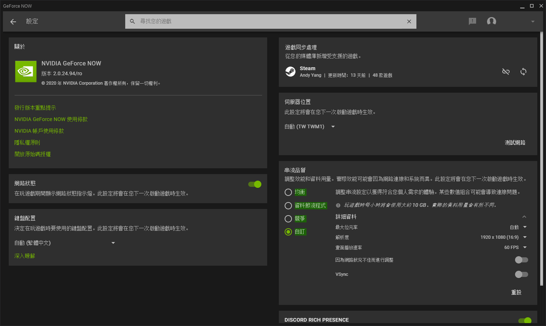Click the search magnifier icon
Screen dimensions: 546x326
point(132,21)
